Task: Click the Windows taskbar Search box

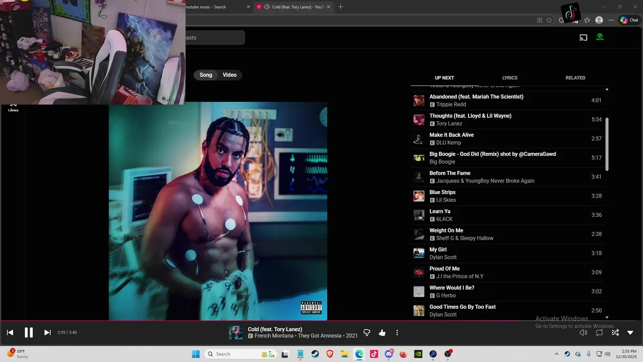Action: 241,354
